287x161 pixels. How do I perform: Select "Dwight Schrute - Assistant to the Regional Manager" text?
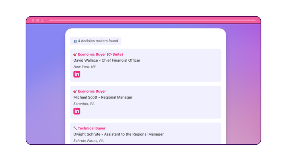[x=118, y=134]
